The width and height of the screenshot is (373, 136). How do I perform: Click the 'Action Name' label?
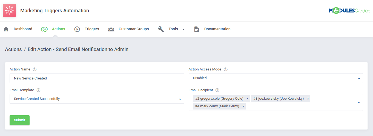[20, 69]
